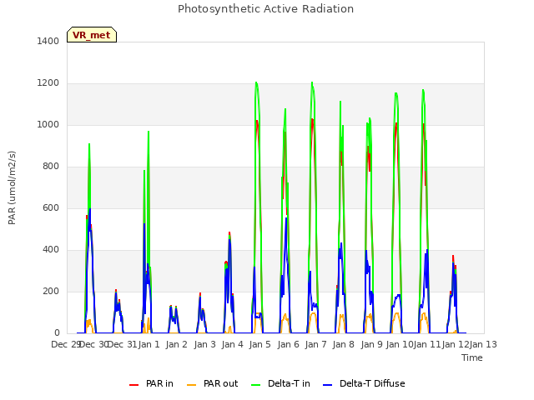Click the Jan 11 x-axis tick label

[427, 344]
